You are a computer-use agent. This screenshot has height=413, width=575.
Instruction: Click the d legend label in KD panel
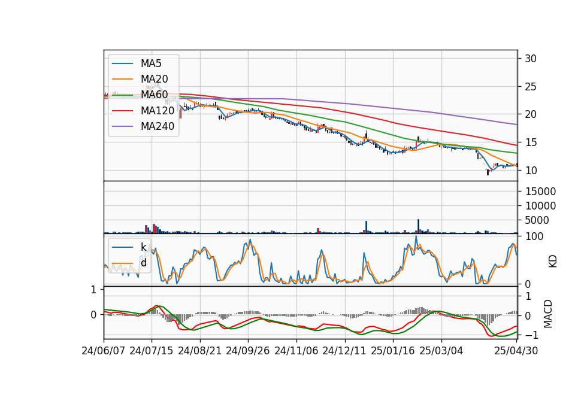tap(144, 263)
